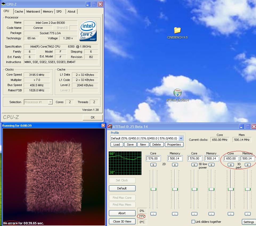Create a New profile in ATITool
Viewport: 256px width, 226px height.
(143, 145)
